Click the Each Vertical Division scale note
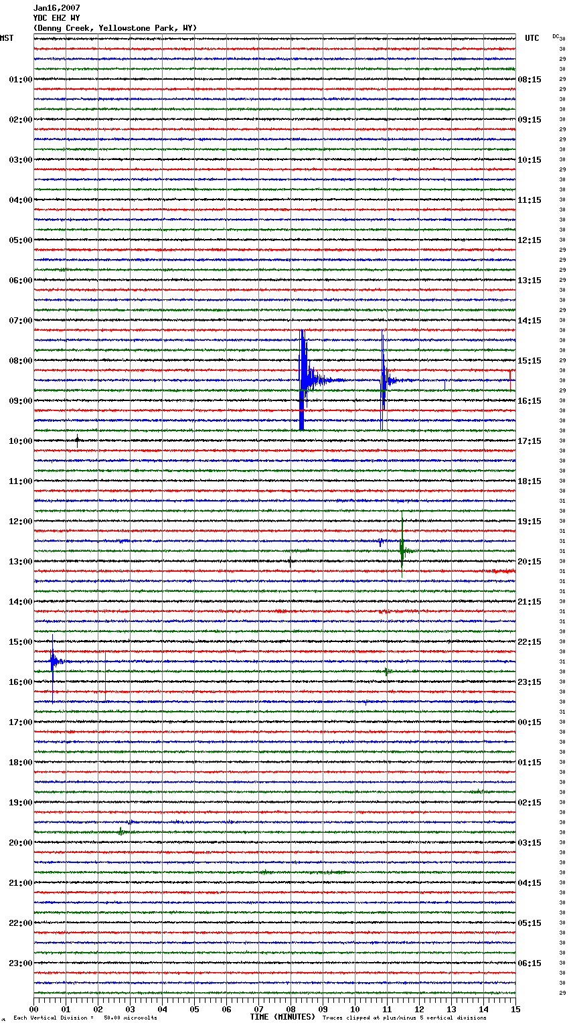 point(85,1018)
